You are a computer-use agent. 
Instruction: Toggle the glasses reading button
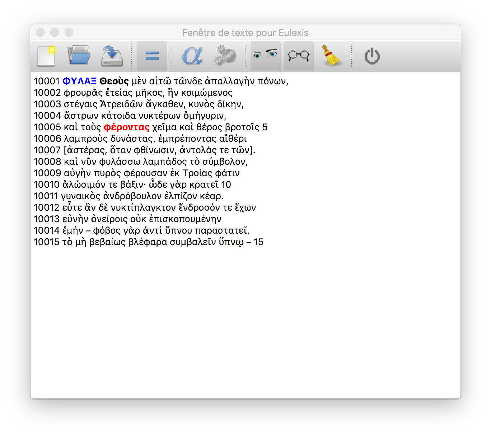point(299,56)
